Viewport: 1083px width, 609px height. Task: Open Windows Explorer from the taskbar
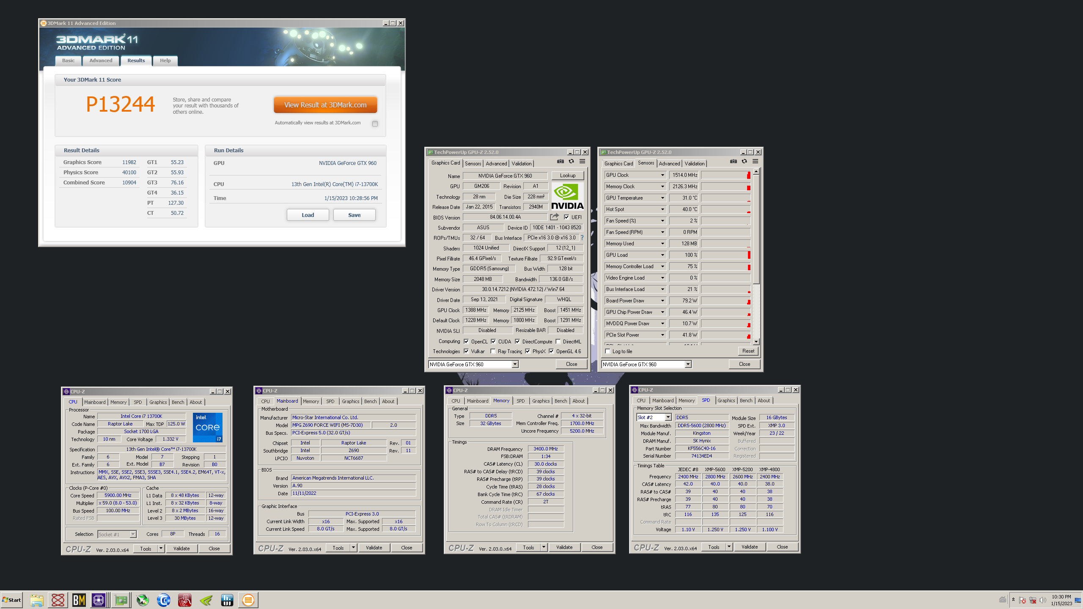click(x=37, y=600)
